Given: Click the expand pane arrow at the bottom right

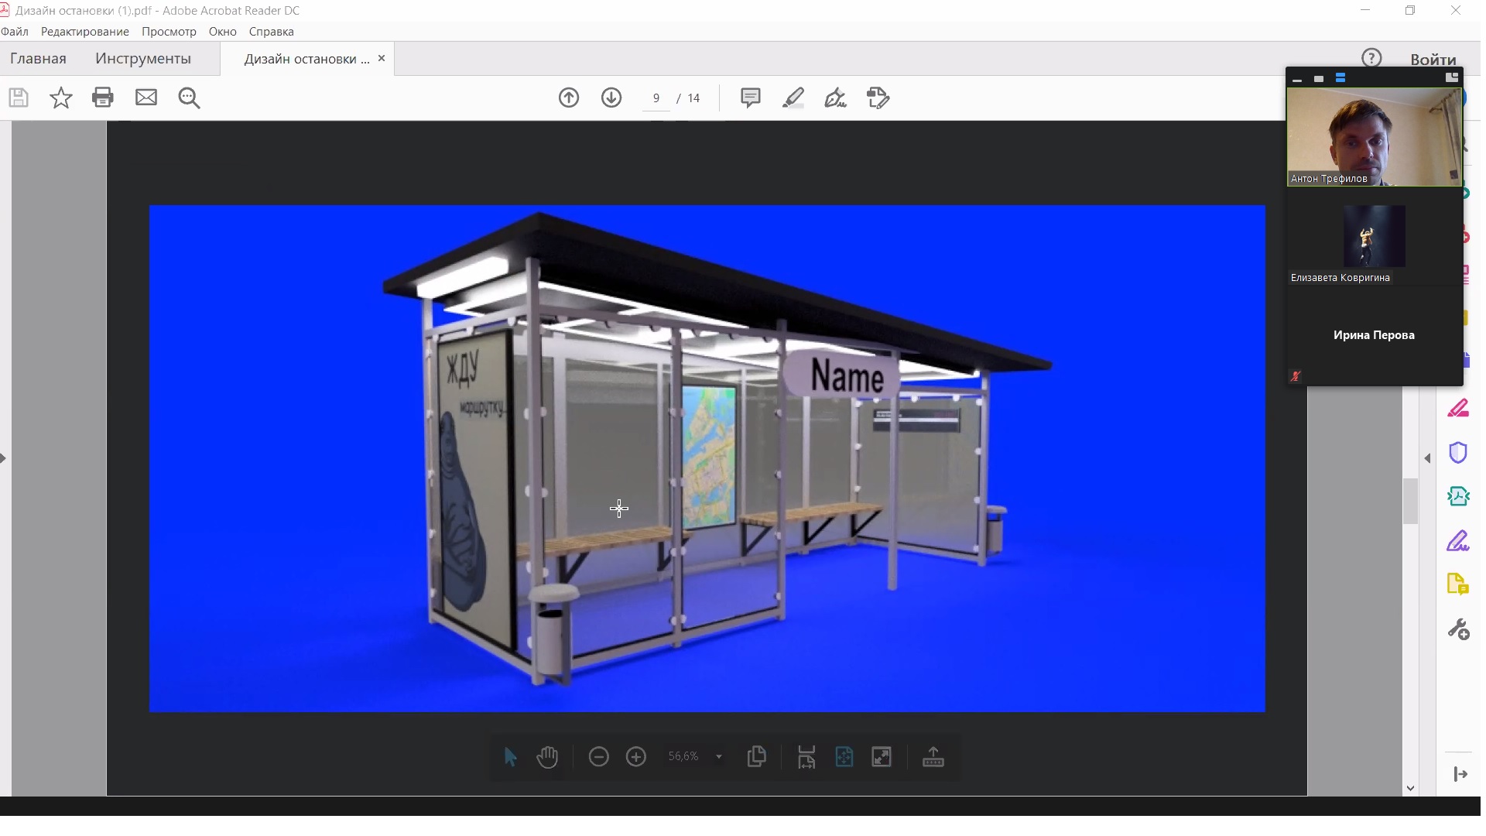Looking at the screenshot, I should [1460, 774].
